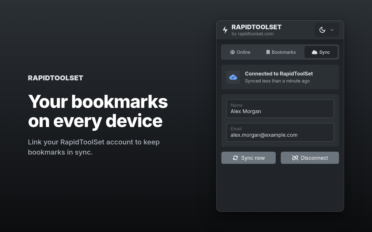Expand the theme dropdown chevron
Screen dimensions: 372x232
pyautogui.click(x=332, y=30)
